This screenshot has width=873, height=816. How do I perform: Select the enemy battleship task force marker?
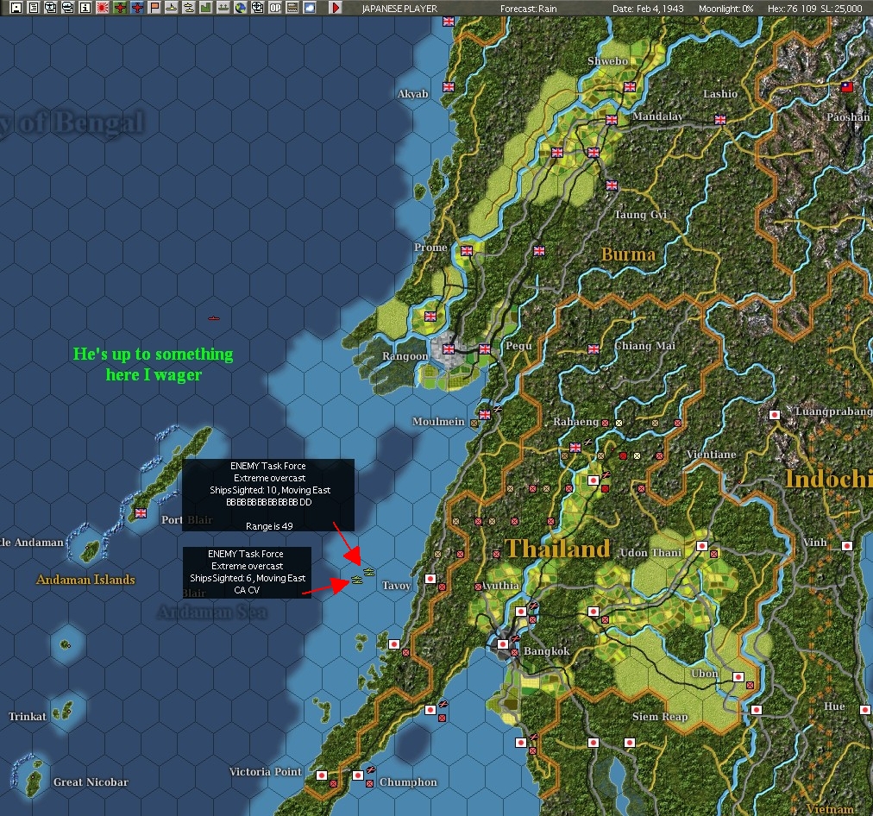(369, 572)
